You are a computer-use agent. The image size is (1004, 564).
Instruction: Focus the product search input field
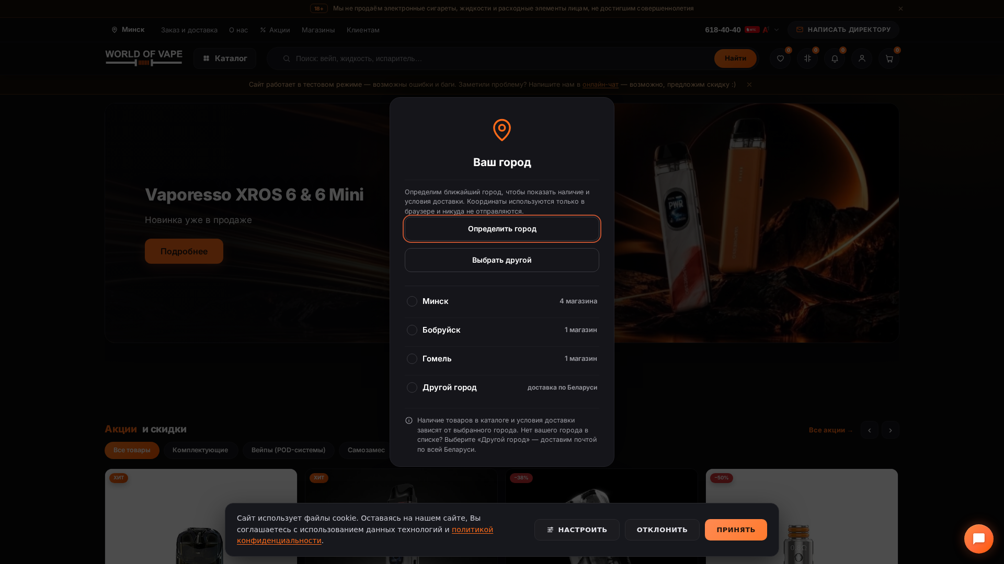[502, 58]
